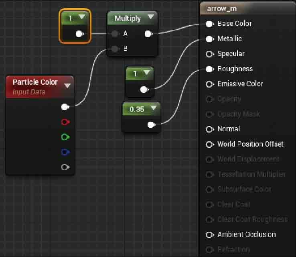Screen dimensions: 296x257
Task: Click the Multiply node's A input pin
Action: tap(116, 34)
